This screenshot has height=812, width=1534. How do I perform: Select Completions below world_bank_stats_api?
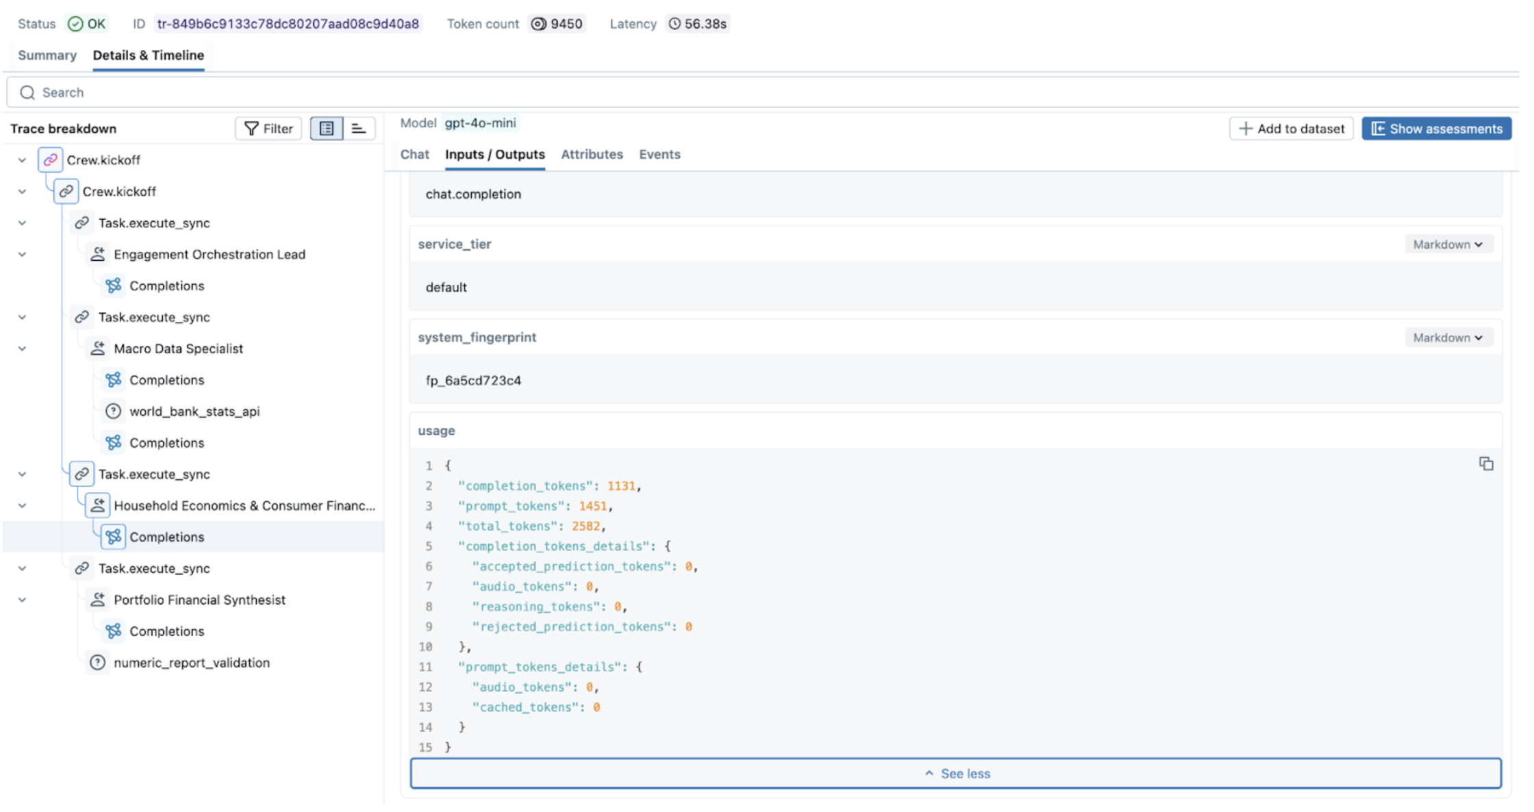click(194, 443)
